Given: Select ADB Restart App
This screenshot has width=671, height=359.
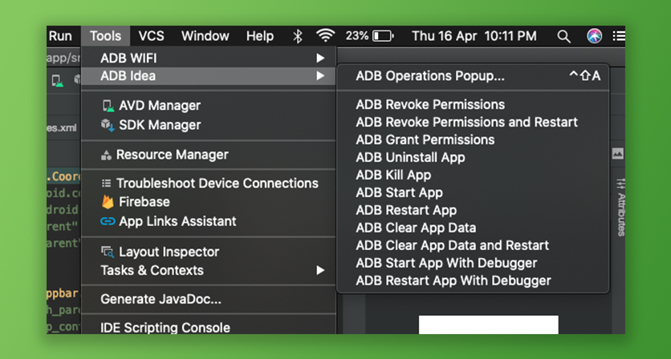Looking at the screenshot, I should 473,210.
